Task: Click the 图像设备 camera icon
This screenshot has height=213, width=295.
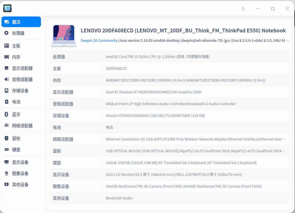Action: (x=6, y=173)
